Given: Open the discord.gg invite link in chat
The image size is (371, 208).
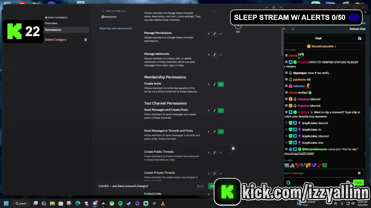Looking at the screenshot, I should (299, 154).
